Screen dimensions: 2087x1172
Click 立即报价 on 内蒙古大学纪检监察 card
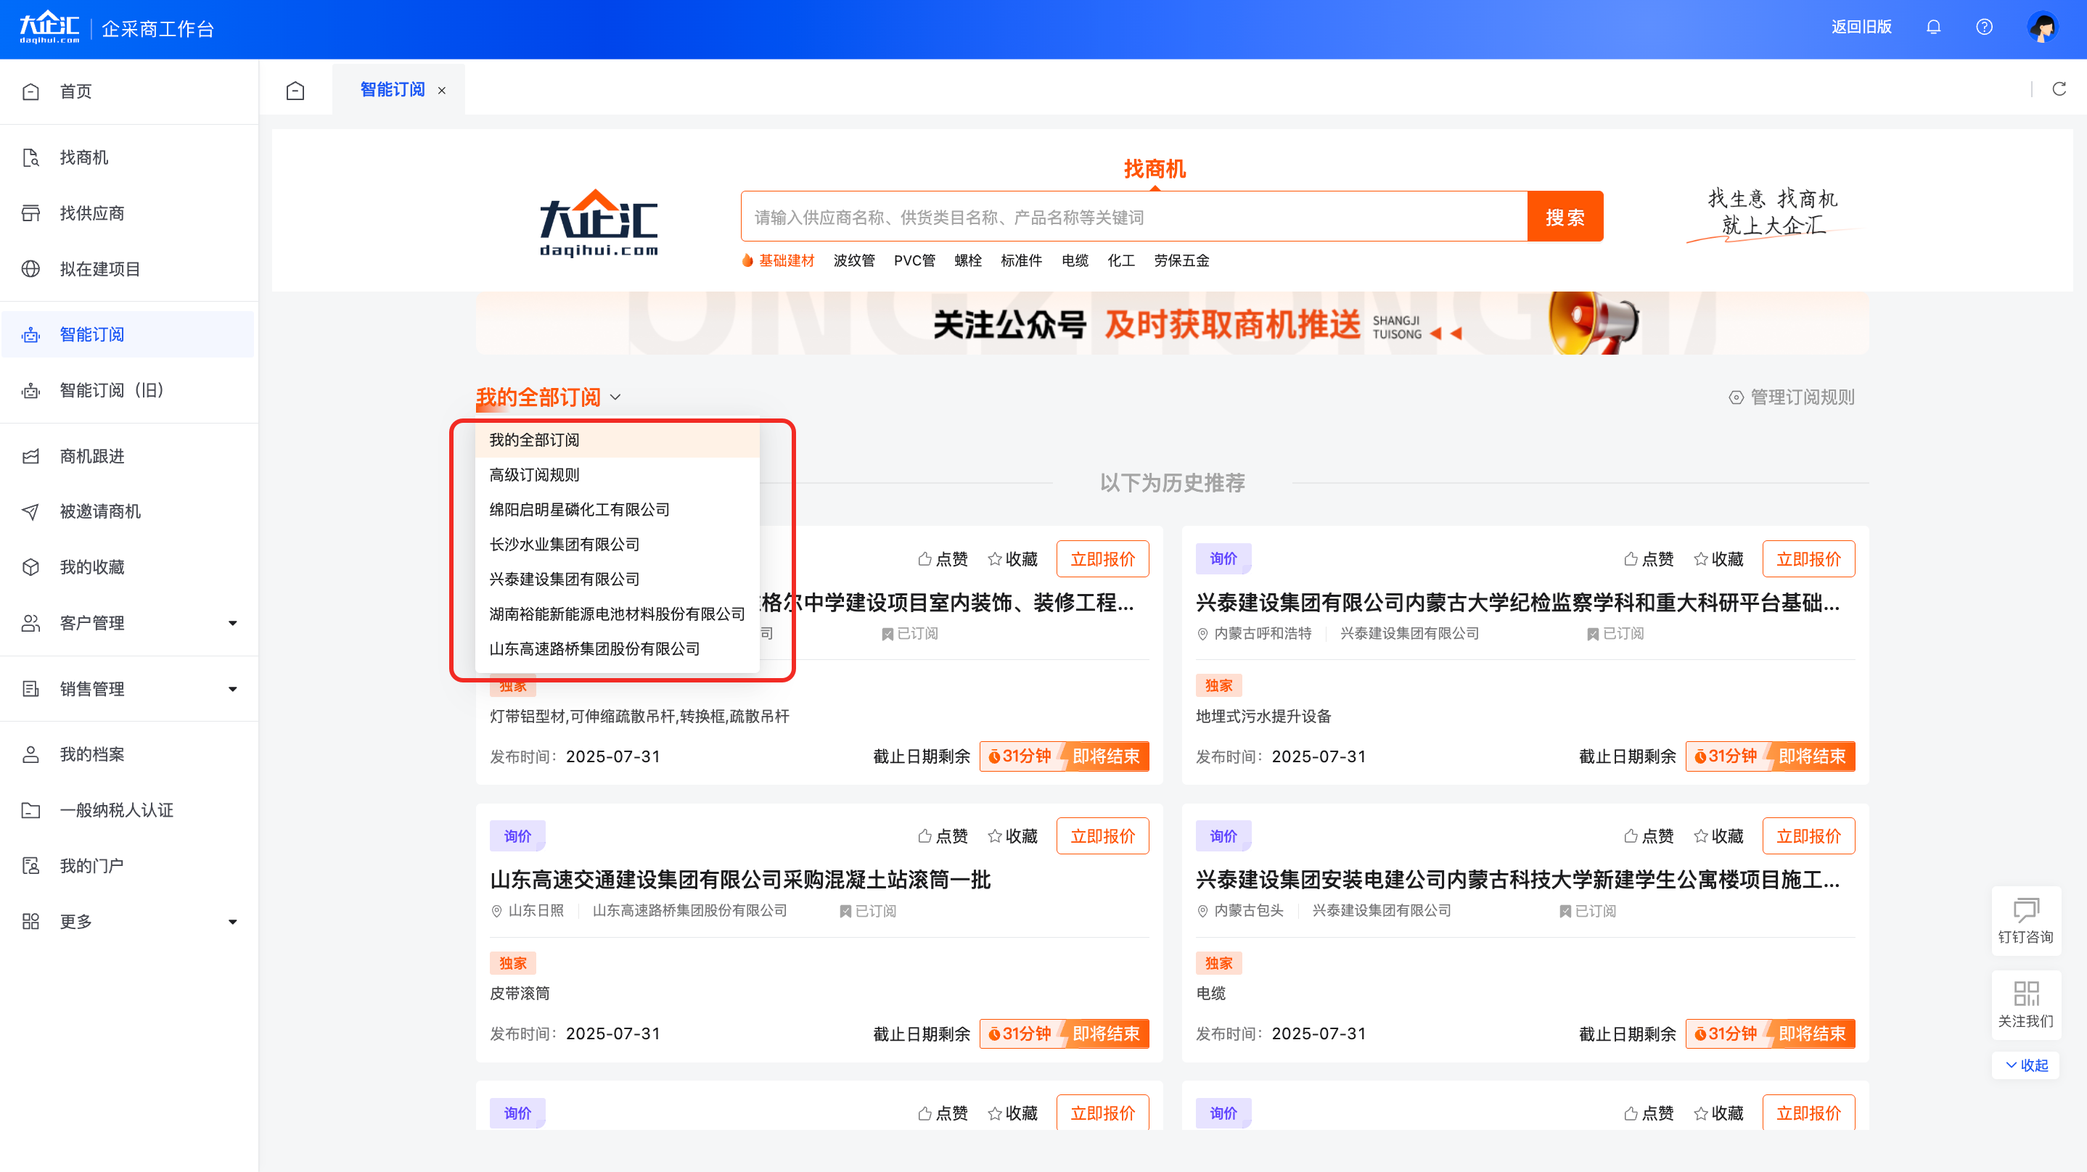(x=1808, y=559)
